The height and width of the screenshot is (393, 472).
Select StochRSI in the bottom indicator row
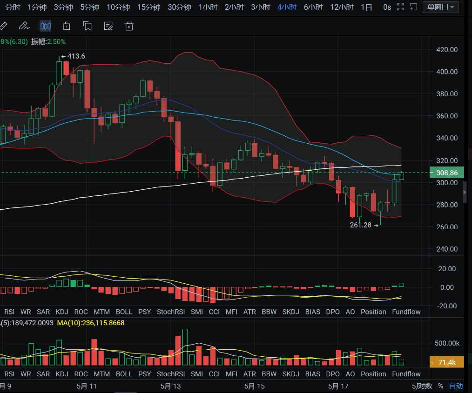coord(171,374)
